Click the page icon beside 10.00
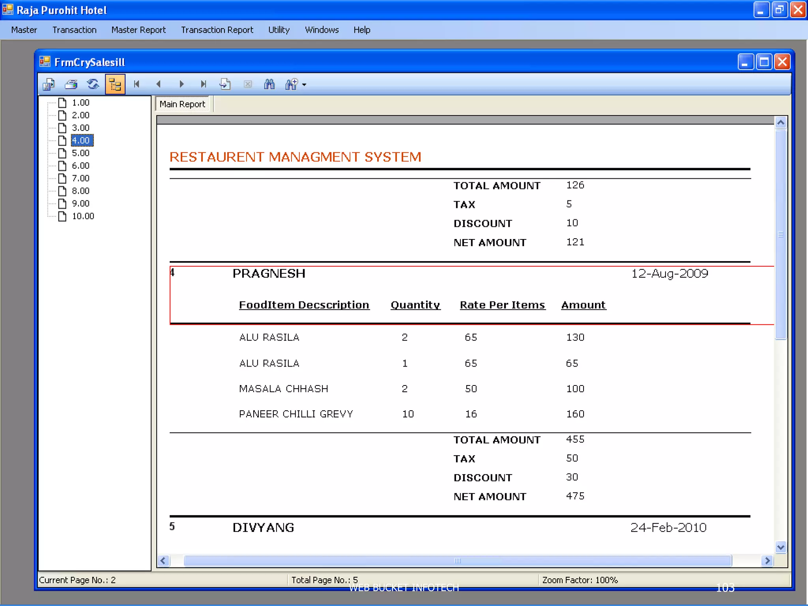The height and width of the screenshot is (606, 808). pos(62,216)
